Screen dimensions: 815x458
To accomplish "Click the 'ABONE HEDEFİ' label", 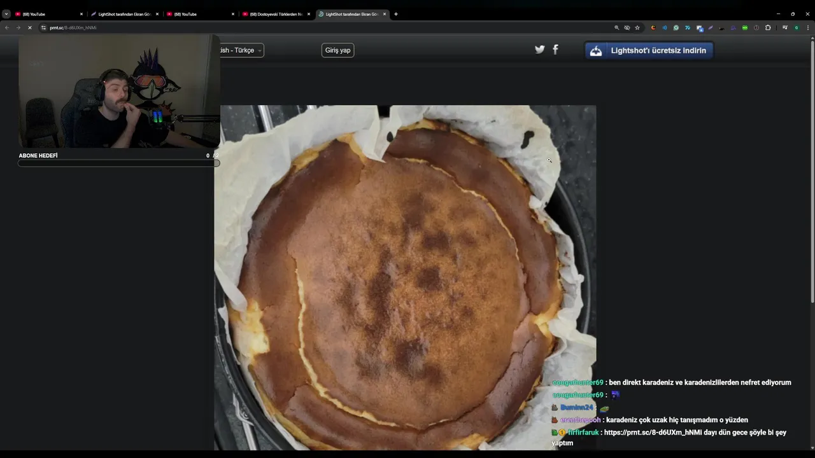I will (x=38, y=156).
